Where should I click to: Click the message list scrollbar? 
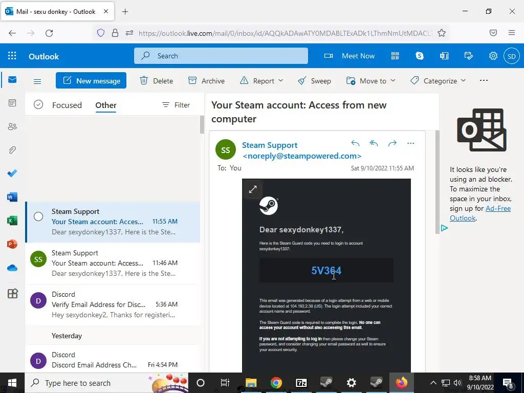point(202,125)
